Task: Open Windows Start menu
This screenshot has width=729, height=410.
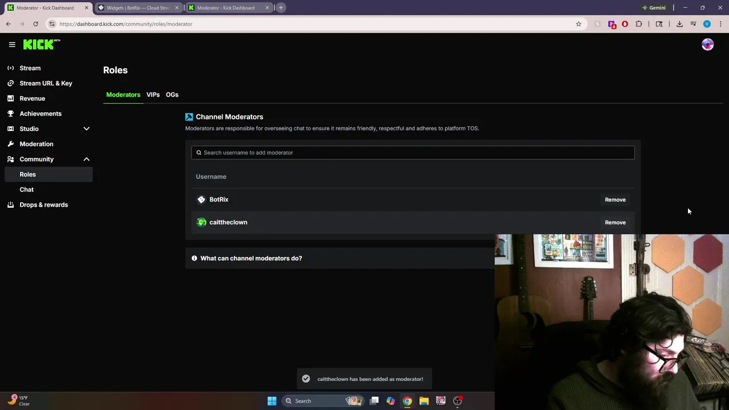Action: tap(272, 401)
